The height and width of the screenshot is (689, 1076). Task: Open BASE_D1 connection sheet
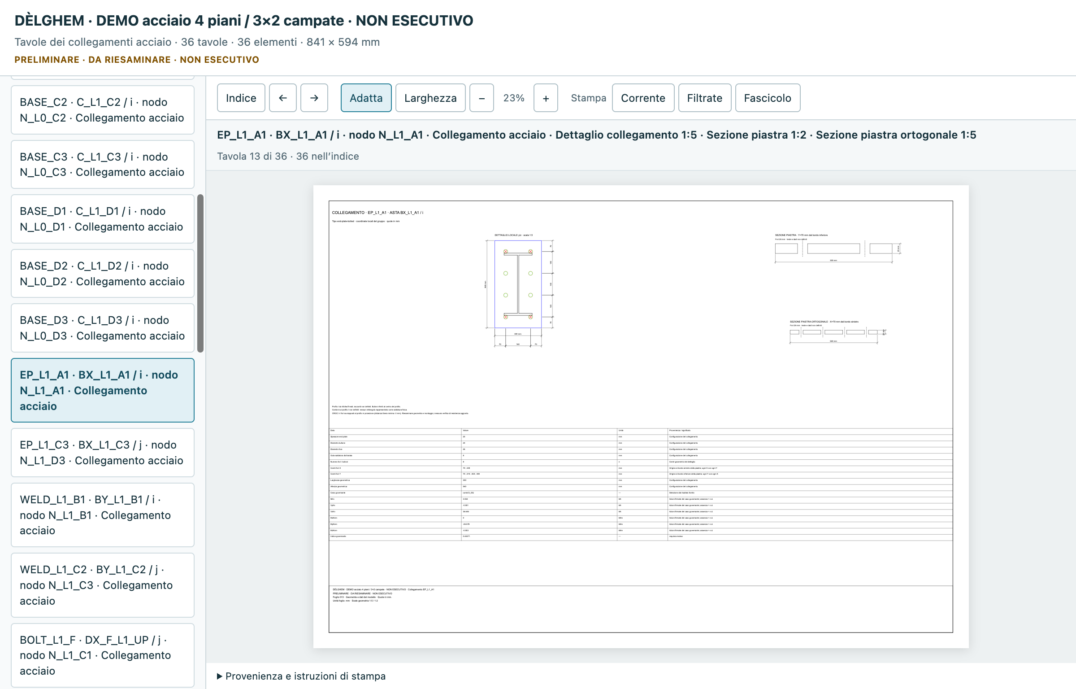(103, 219)
